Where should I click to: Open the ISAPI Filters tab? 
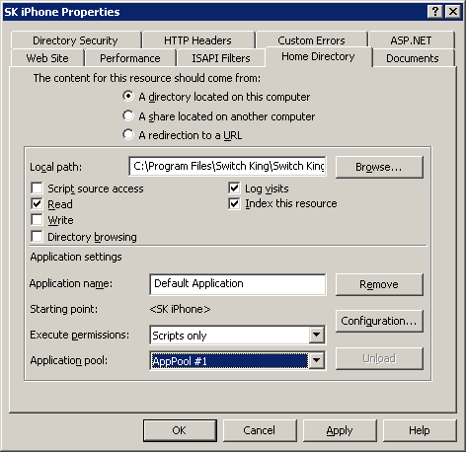tap(221, 58)
